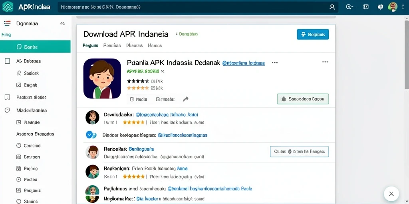The height and width of the screenshot is (204, 409).
Task: Click the Aene link in Renkenigen row
Action: click(x=182, y=169)
